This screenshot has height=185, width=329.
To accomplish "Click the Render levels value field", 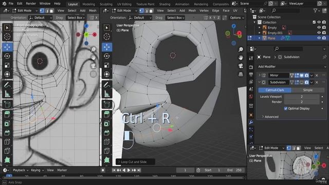I will [x=302, y=102].
